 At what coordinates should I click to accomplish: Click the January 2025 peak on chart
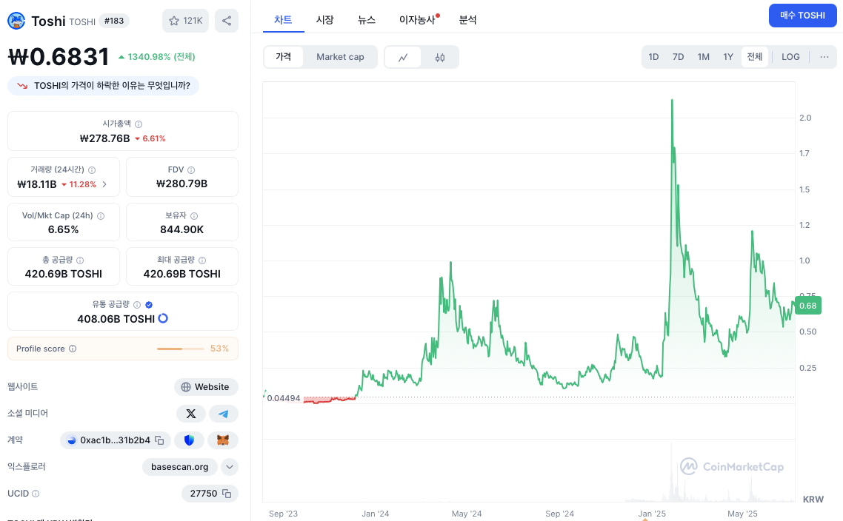pyautogui.click(x=672, y=101)
